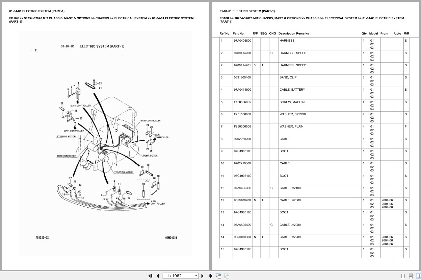Click the OLD part box in diagram
Image resolution: width=421 pixels, height=280 pixels.
[x=143, y=190]
